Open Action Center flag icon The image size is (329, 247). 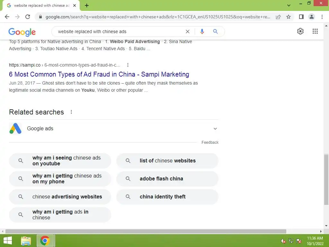pyautogui.click(x=299, y=241)
